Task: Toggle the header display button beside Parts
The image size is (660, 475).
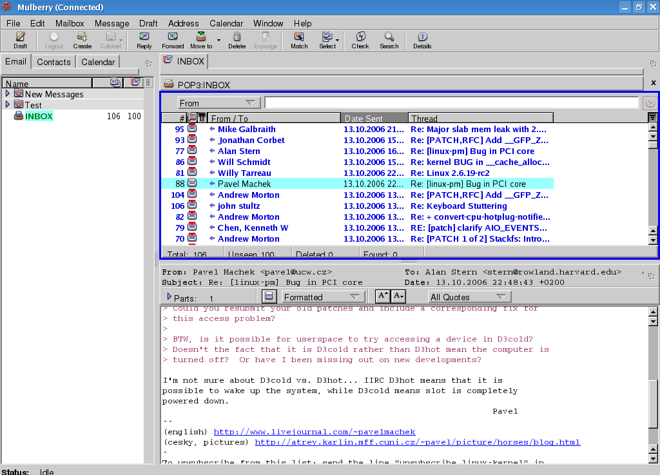Action: [271, 296]
